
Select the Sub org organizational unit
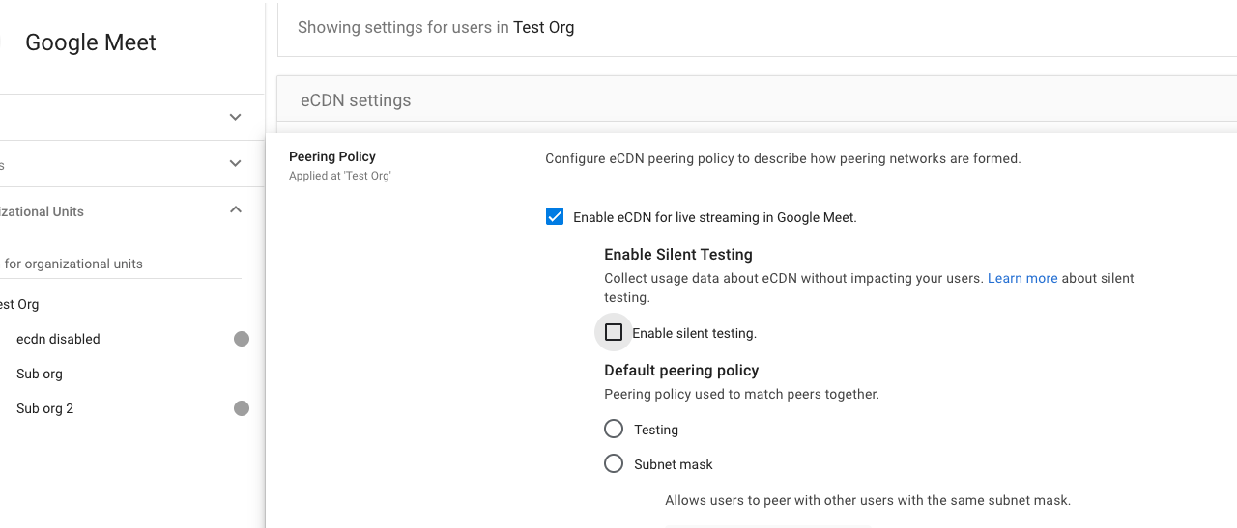point(40,374)
